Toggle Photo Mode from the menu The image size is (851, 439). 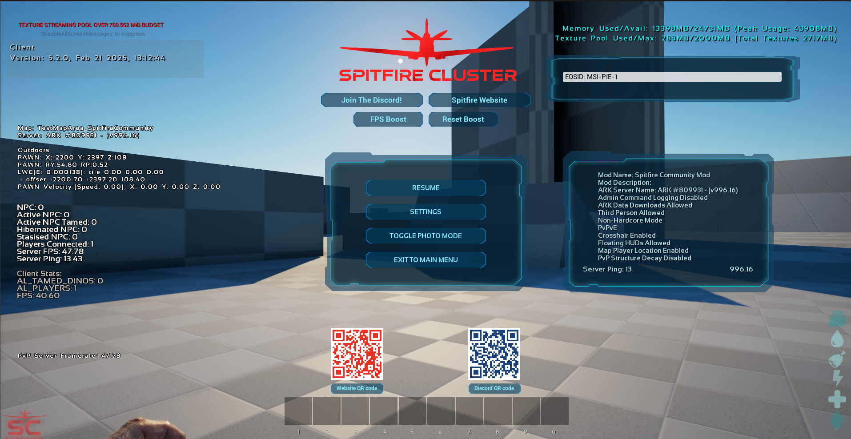point(425,236)
